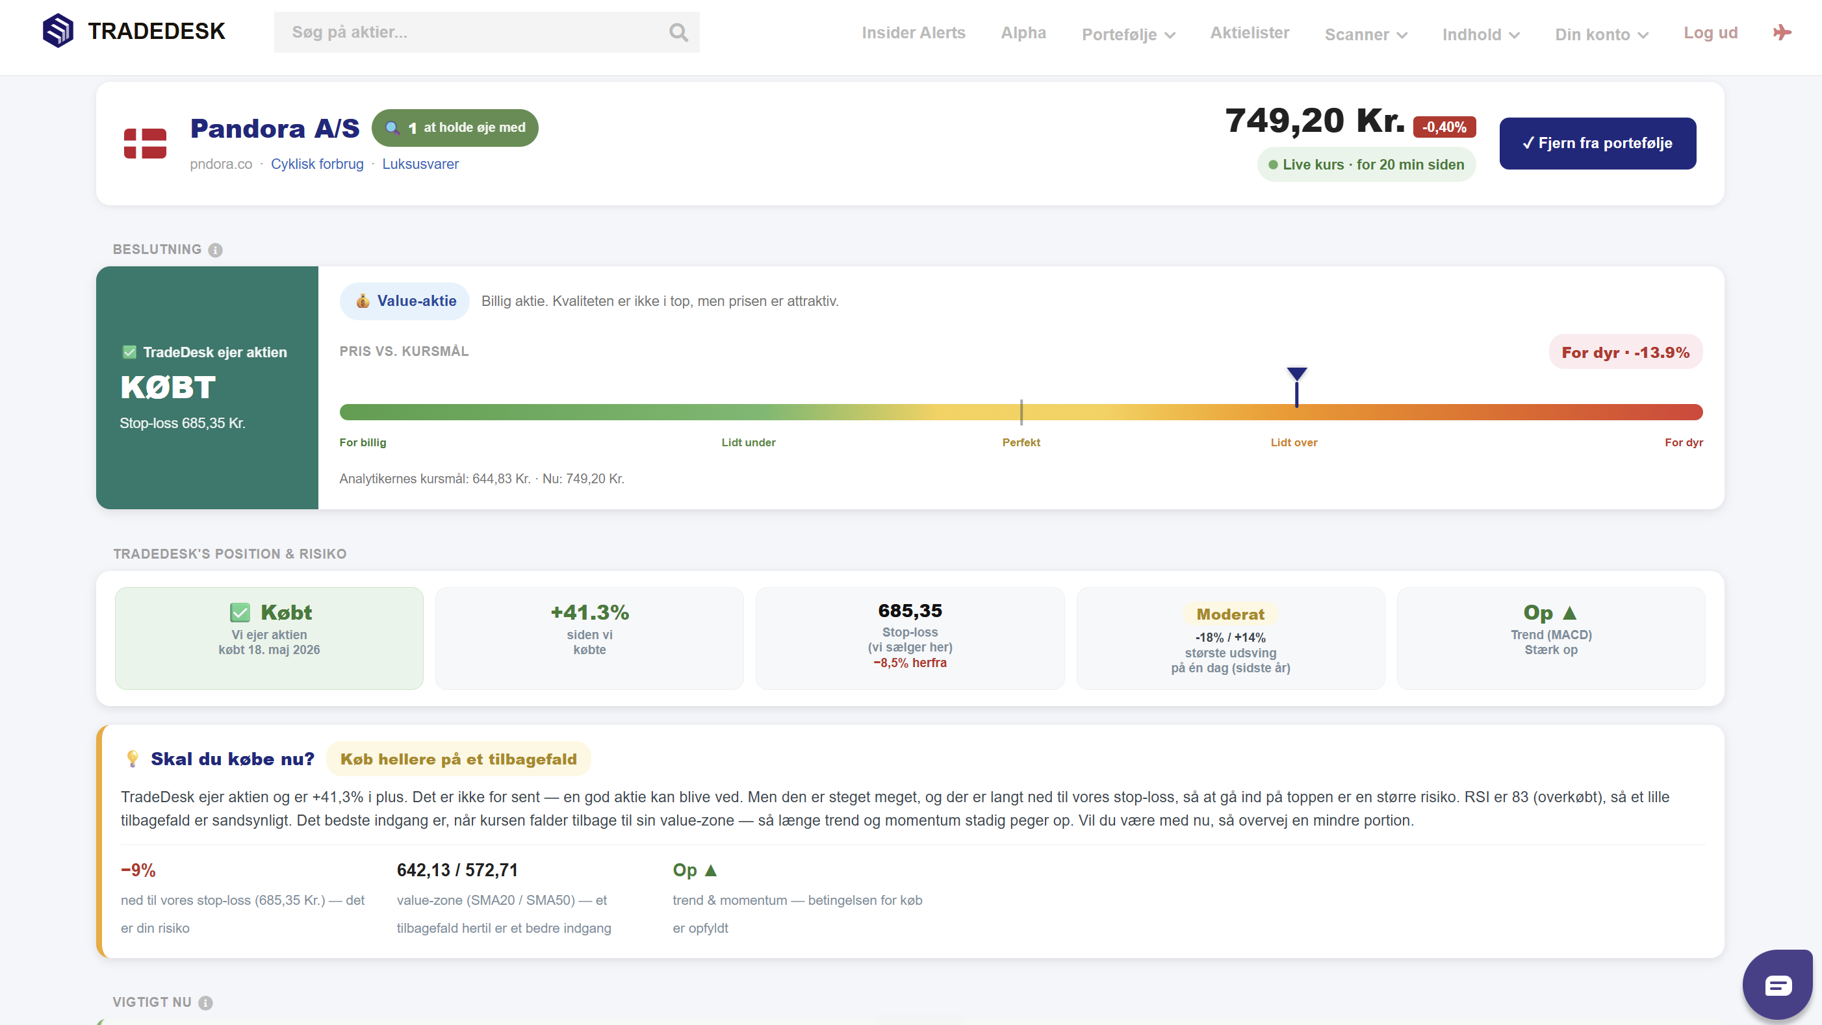Click the '642,13 / 572,71' value-zone figure

click(457, 870)
